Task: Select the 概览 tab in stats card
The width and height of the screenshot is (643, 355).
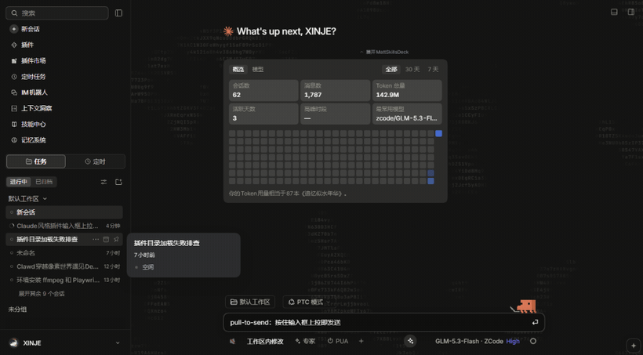Action: pyautogui.click(x=238, y=69)
